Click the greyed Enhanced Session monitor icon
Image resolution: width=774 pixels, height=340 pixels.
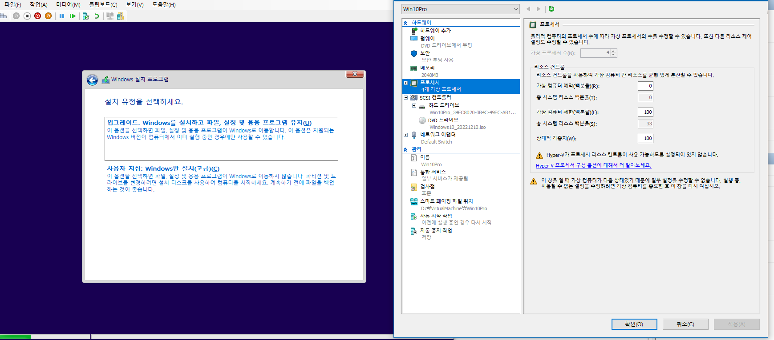coord(110,16)
